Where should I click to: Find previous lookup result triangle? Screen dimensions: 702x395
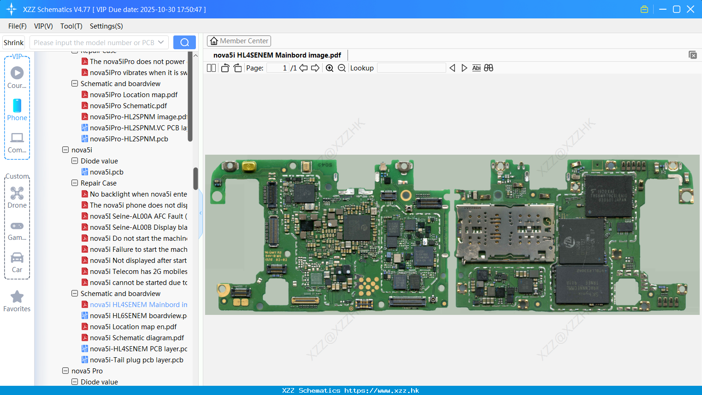coord(452,68)
